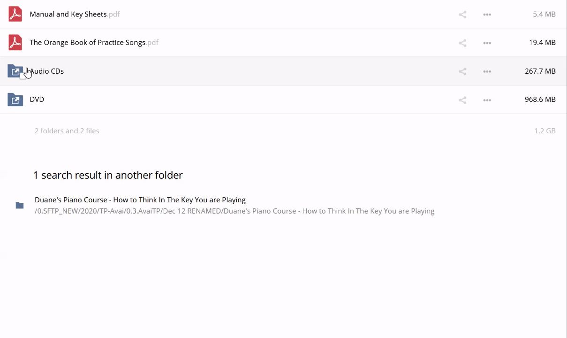
Task: Expand the three-dot menu for DVD
Action: point(487,100)
